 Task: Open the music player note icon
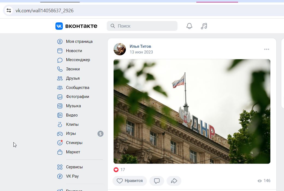click(x=204, y=26)
